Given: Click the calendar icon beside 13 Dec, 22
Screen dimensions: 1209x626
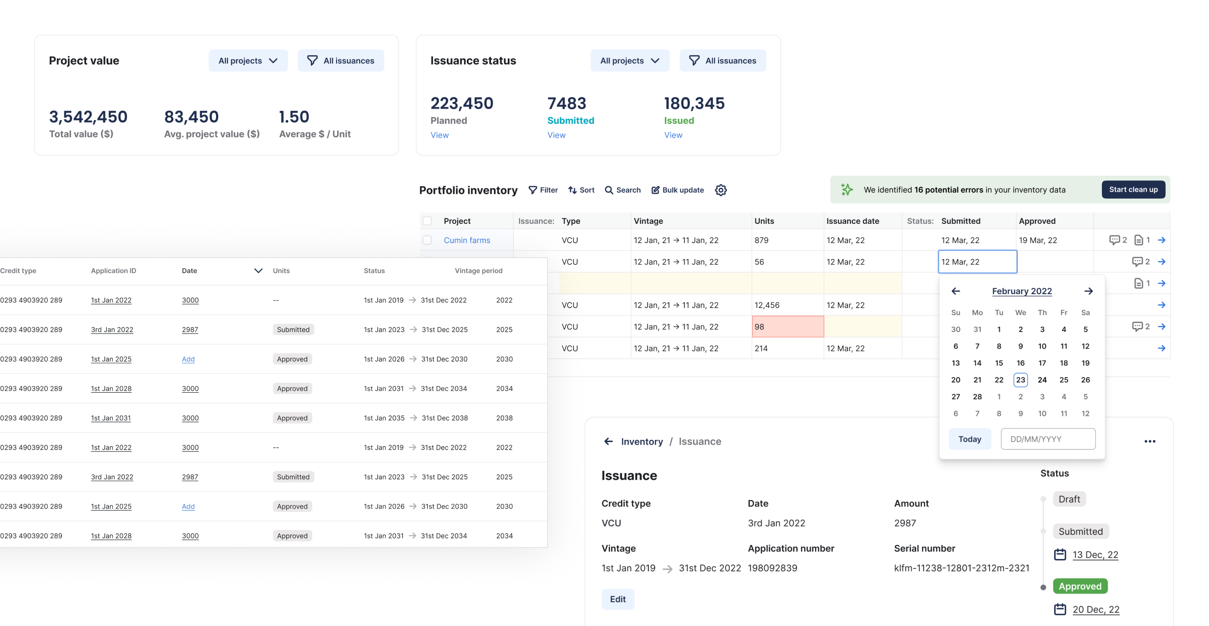Looking at the screenshot, I should pos(1059,554).
